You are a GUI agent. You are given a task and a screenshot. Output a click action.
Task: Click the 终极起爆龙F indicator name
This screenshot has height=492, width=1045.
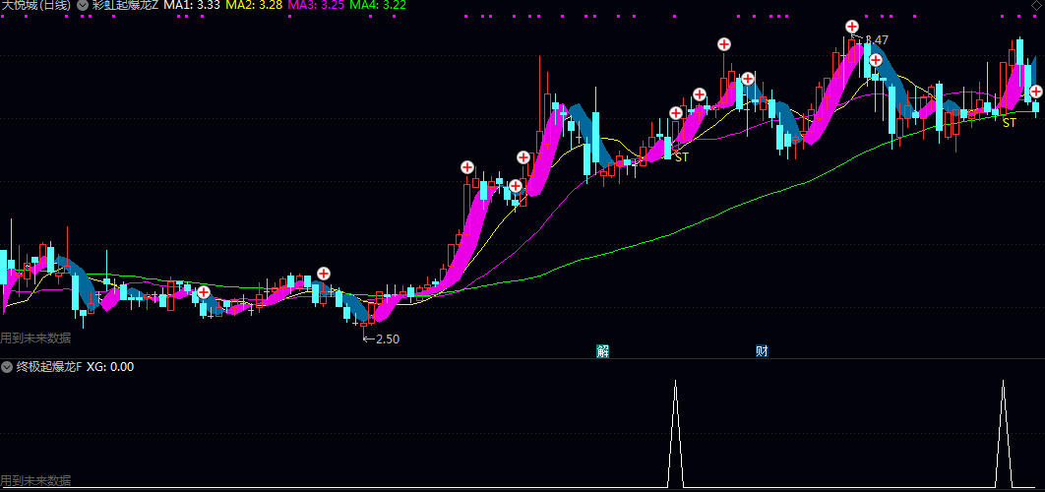pyautogui.click(x=48, y=367)
